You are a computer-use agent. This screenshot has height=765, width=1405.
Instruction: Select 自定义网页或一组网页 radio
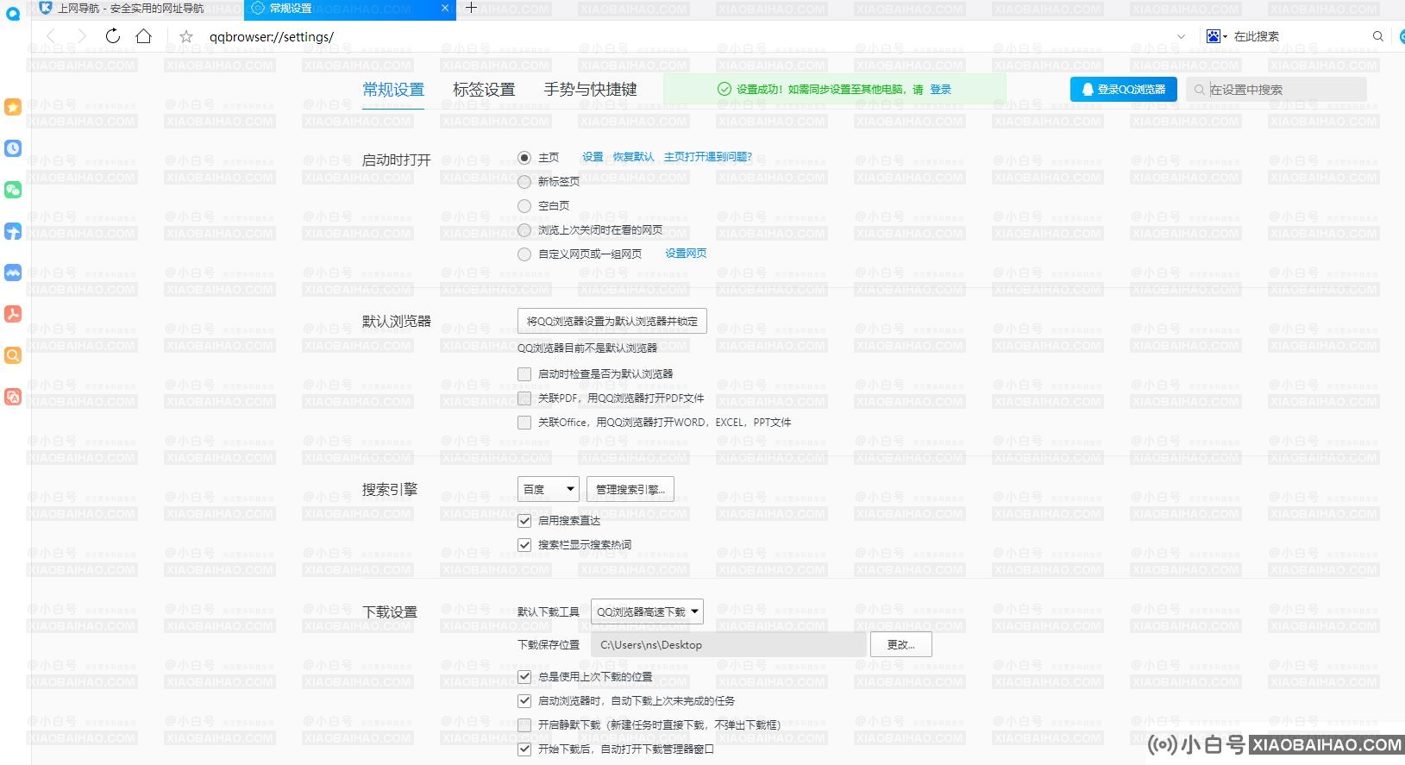tap(524, 254)
